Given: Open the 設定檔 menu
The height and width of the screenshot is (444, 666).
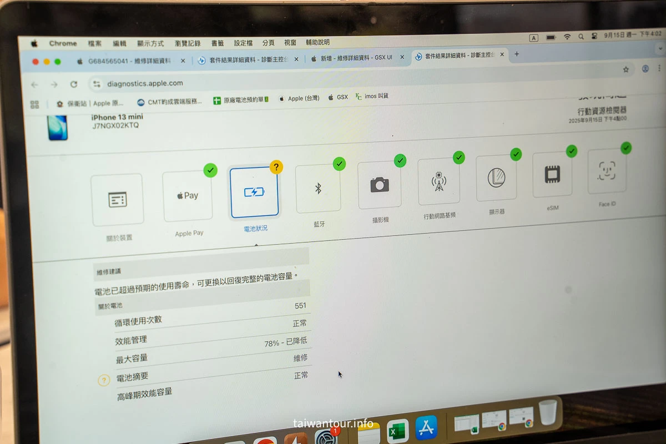Looking at the screenshot, I should (x=243, y=42).
